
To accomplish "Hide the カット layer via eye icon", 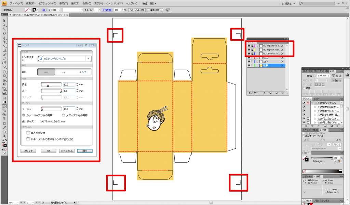I will pos(249,61).
